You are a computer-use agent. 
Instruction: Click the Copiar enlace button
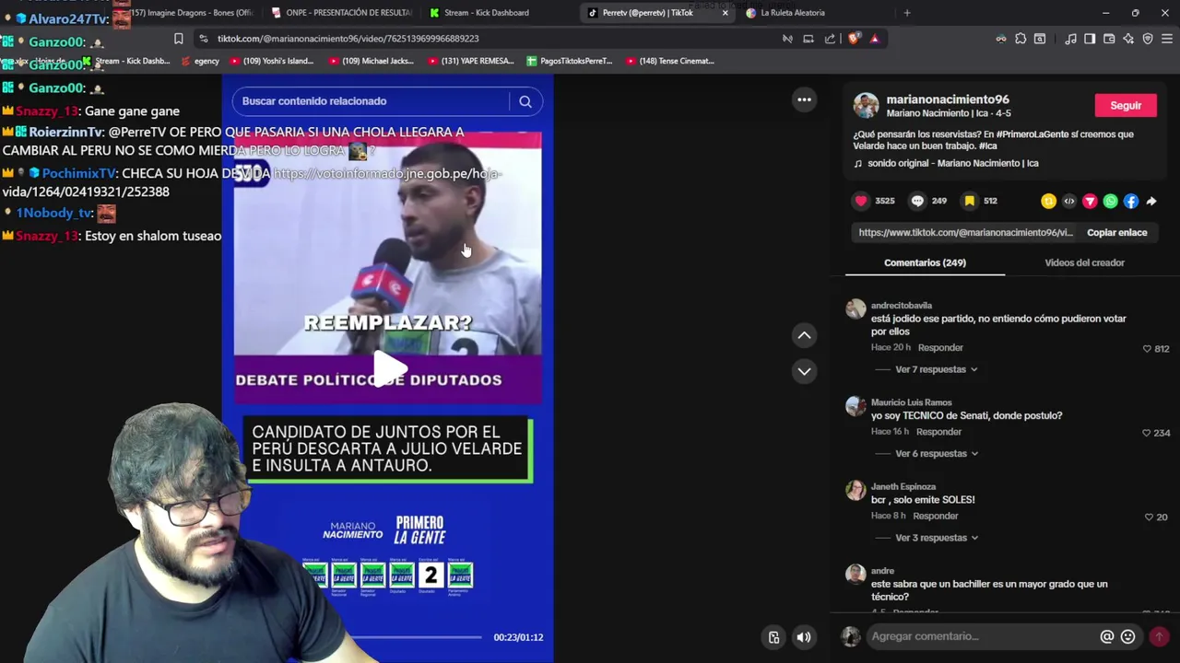point(1117,233)
